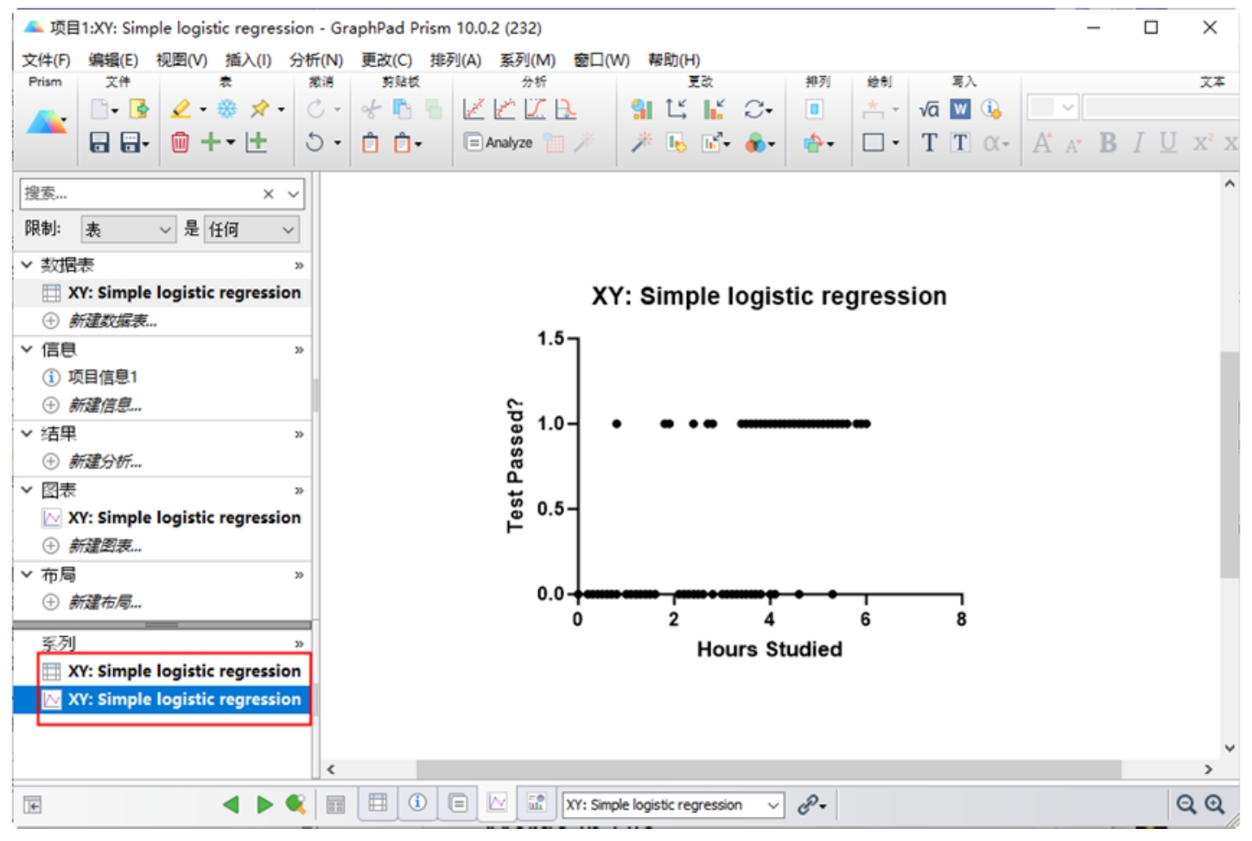Click the open/export file folder icon
Image resolution: width=1252 pixels, height=841 pixels.
(138, 109)
